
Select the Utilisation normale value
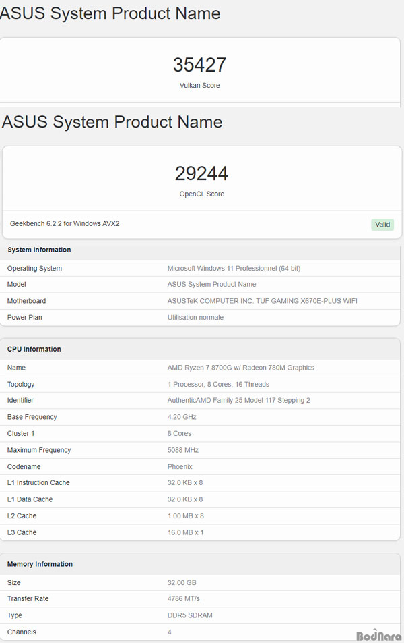point(195,317)
